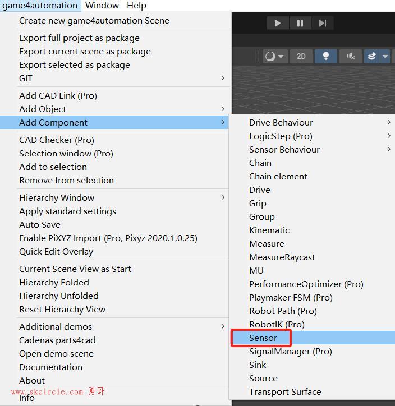Open the game4automation menu
The image size is (395, 406).
click(40, 6)
